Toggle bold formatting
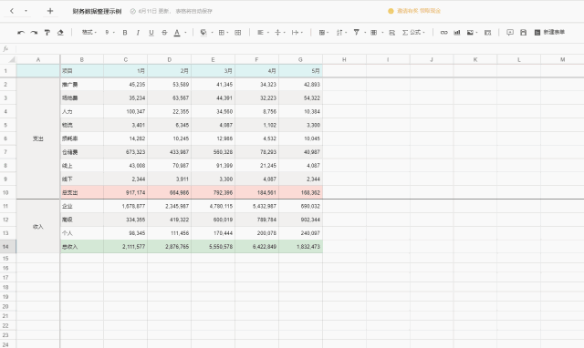 (125, 33)
